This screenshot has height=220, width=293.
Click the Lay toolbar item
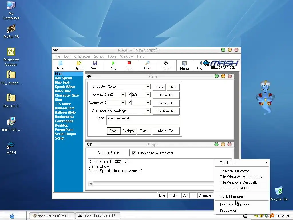[200, 65]
